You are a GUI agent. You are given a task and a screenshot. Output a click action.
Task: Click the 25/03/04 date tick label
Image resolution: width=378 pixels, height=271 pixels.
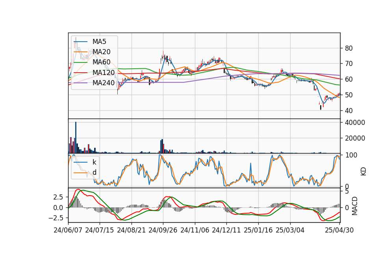click(290, 231)
